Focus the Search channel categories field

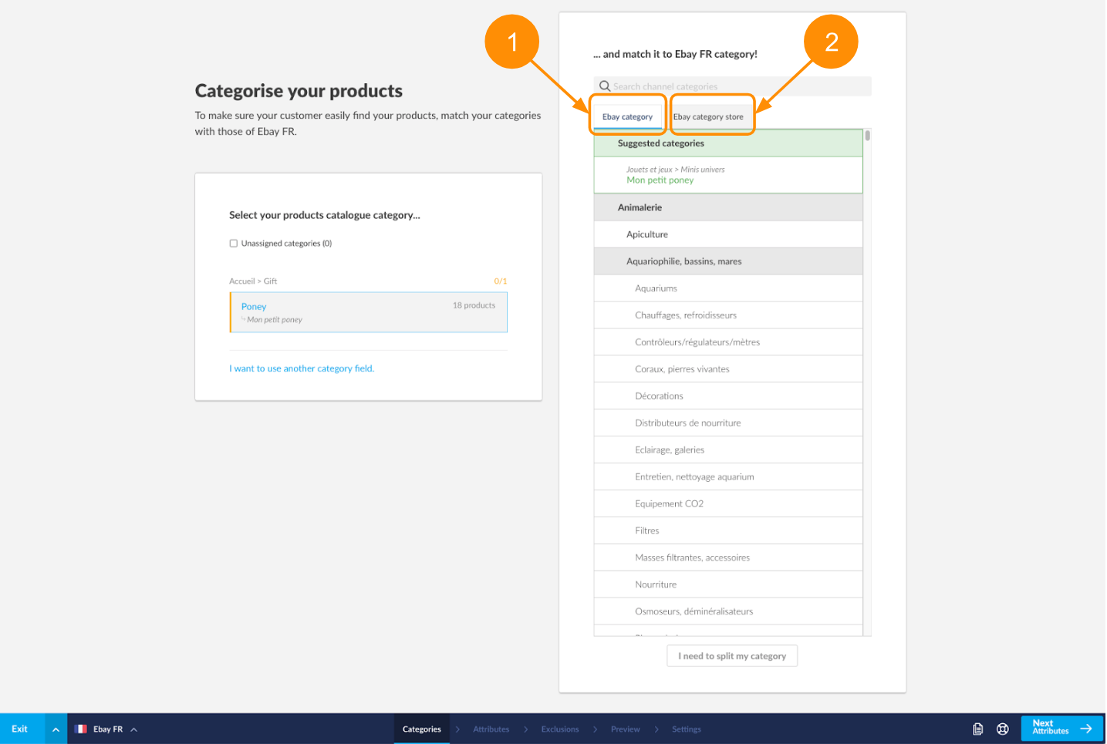coord(737,86)
